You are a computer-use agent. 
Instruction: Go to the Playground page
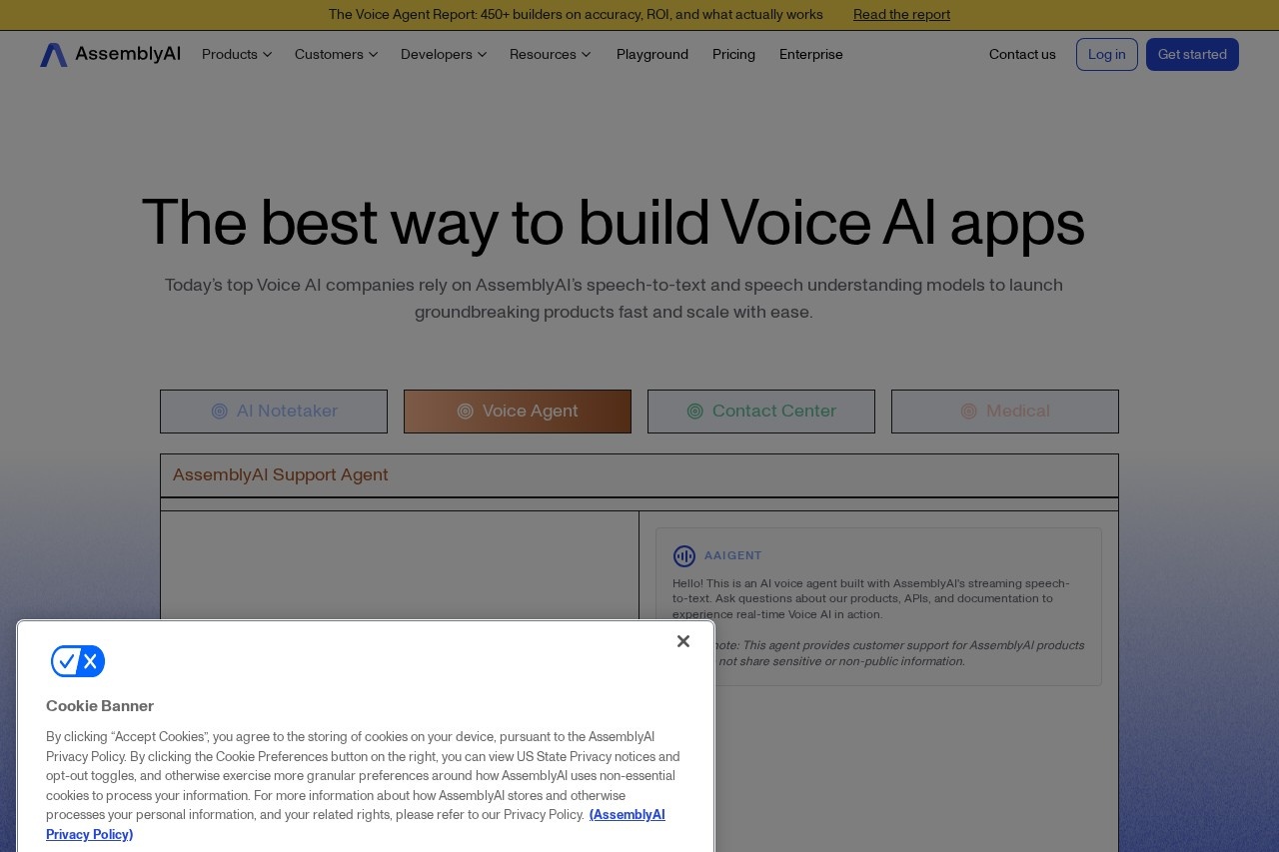(x=652, y=55)
